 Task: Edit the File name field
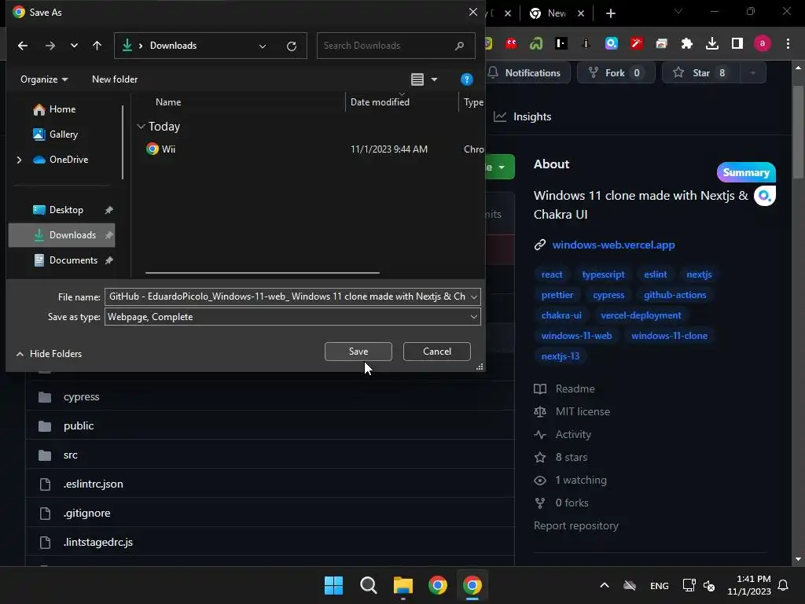[286, 296]
